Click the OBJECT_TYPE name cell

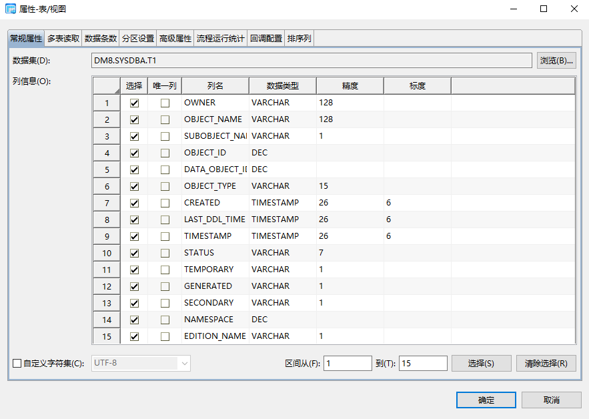coord(215,186)
